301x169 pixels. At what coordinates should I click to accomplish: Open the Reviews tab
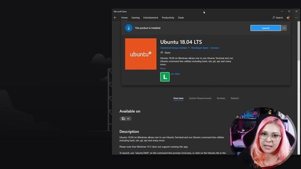point(221,98)
